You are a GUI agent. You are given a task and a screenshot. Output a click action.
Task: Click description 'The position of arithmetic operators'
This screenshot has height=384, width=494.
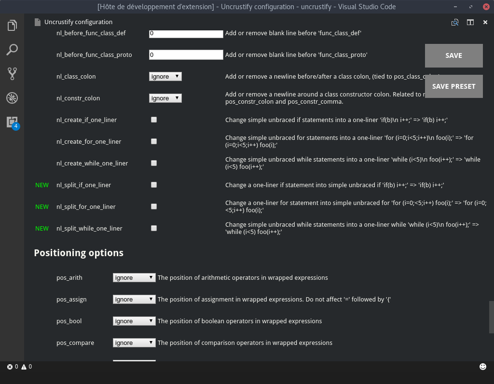(x=243, y=277)
